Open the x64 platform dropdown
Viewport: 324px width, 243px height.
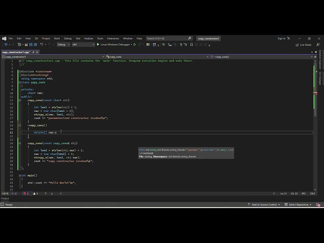(x=83, y=45)
